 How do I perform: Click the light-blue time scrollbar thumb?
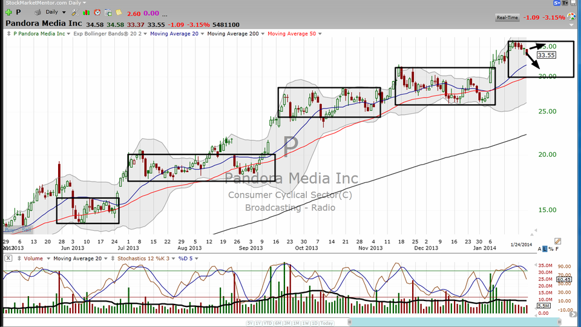pos(454,322)
